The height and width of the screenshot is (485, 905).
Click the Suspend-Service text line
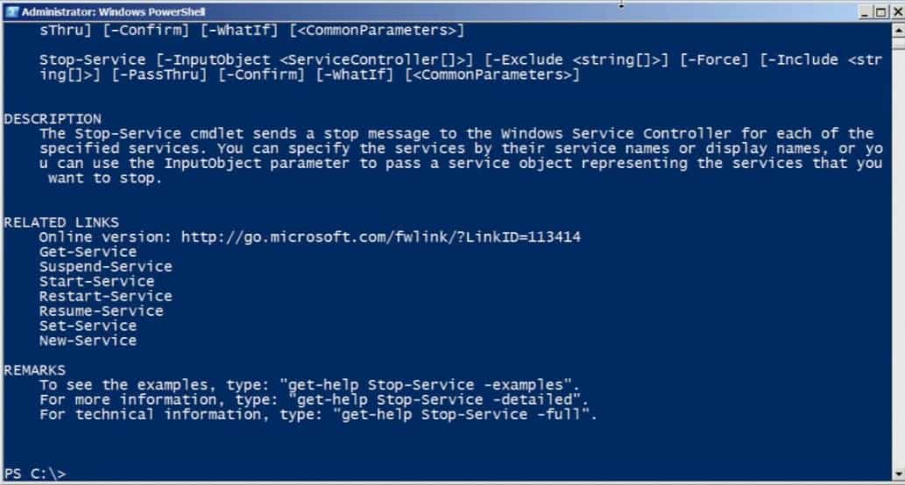[106, 266]
